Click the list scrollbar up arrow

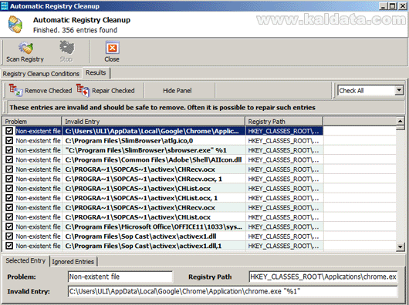(x=401, y=121)
